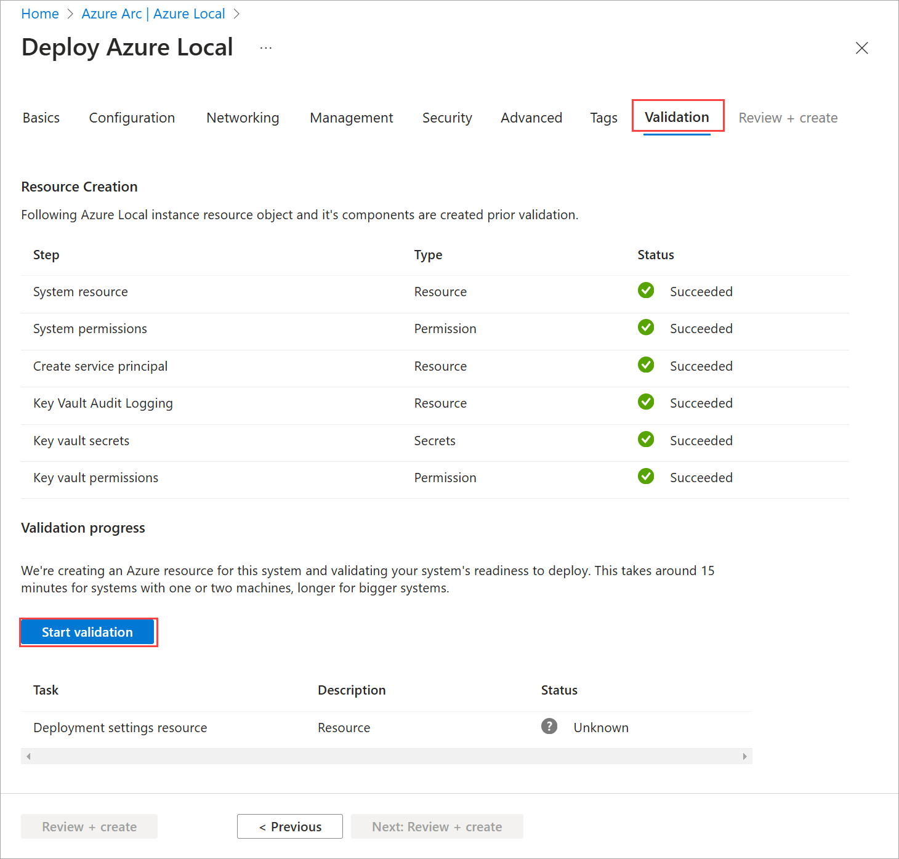
Task: Click the Unknown status question mark icon
Action: (x=549, y=727)
